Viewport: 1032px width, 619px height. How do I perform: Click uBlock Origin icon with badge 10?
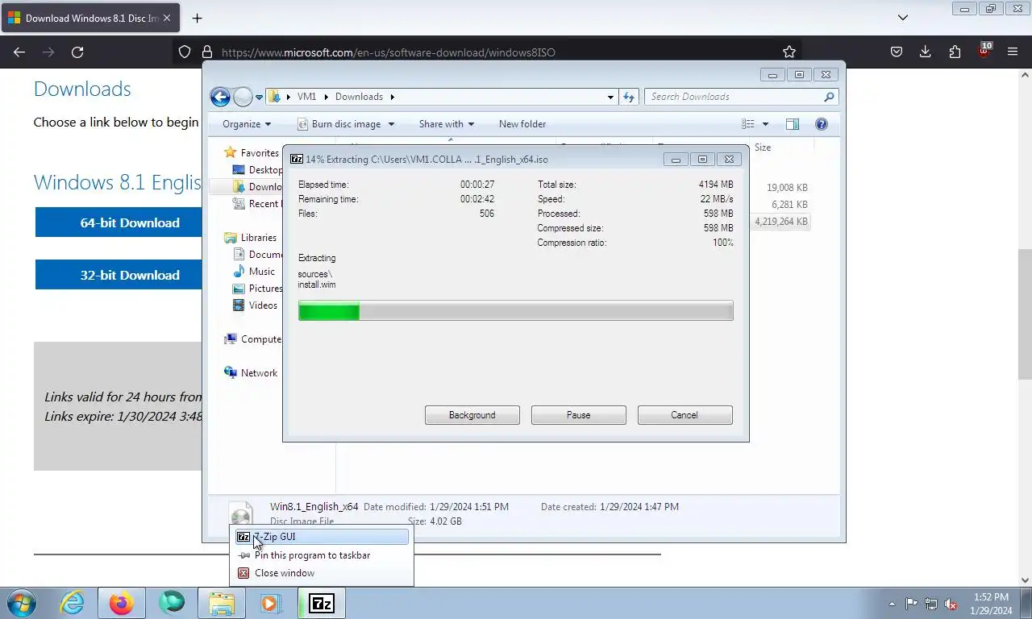tap(984, 50)
